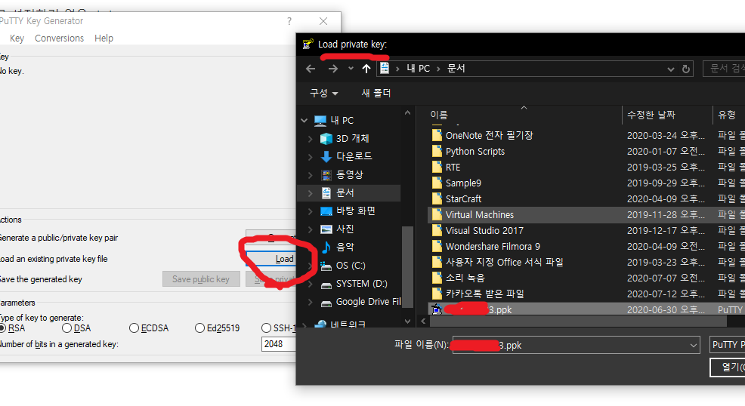Click the document icon in address bar

[385, 69]
